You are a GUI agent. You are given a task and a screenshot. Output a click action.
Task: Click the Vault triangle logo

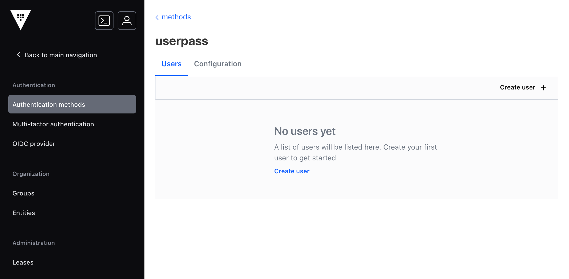pyautogui.click(x=21, y=20)
